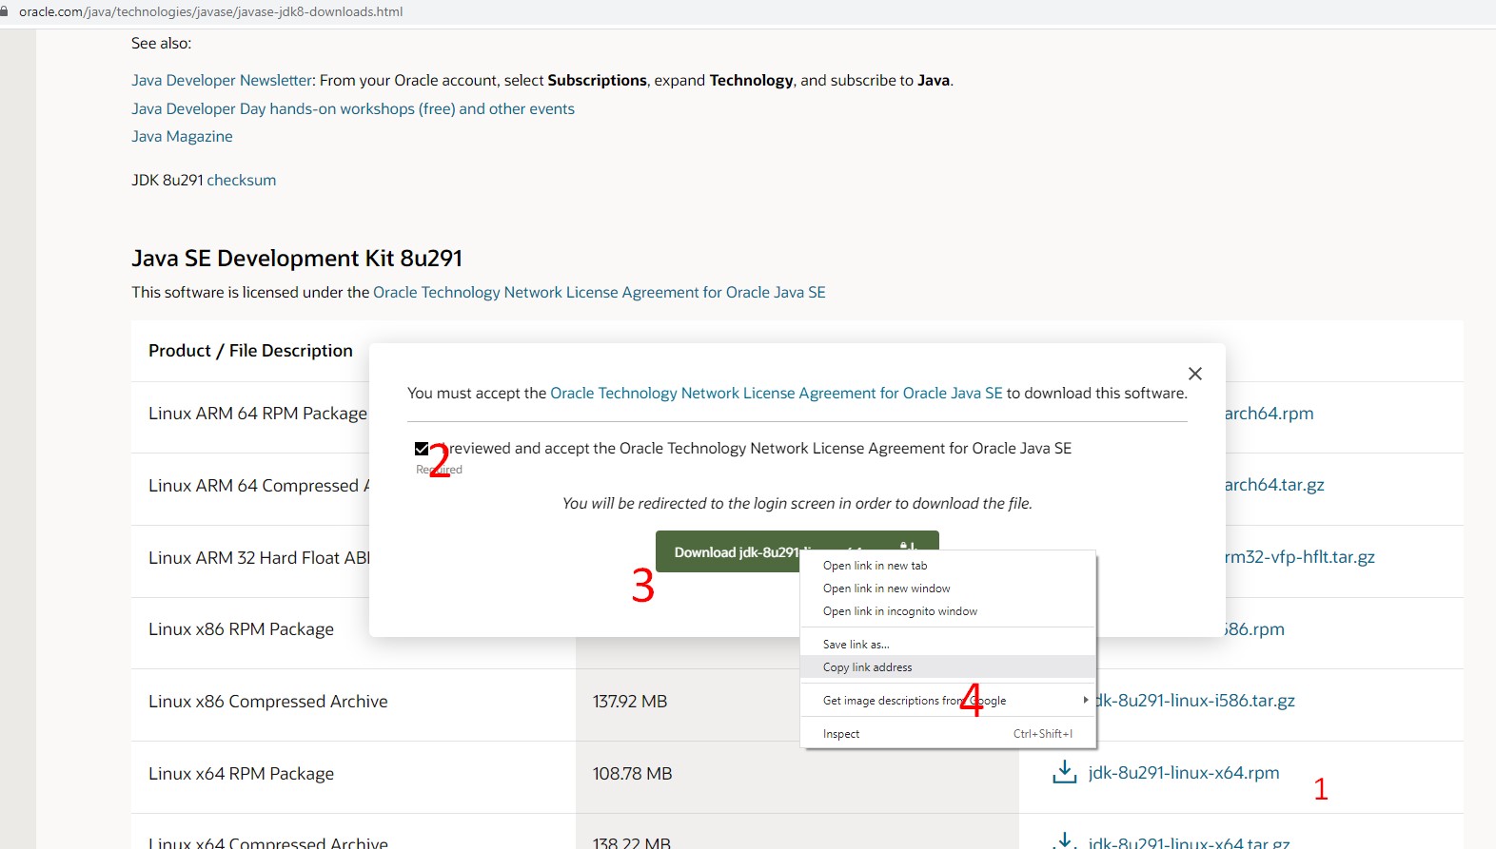Select the Linux x64 RPM Package row label
Screen dimensions: 1496x849
point(242,774)
